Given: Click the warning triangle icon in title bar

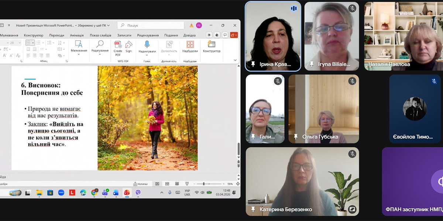Looking at the screenshot, I should point(191,25).
